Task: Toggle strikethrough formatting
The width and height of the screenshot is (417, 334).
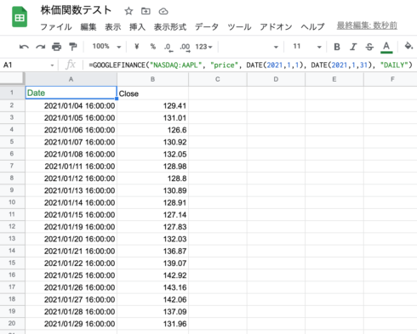Action: (x=369, y=47)
